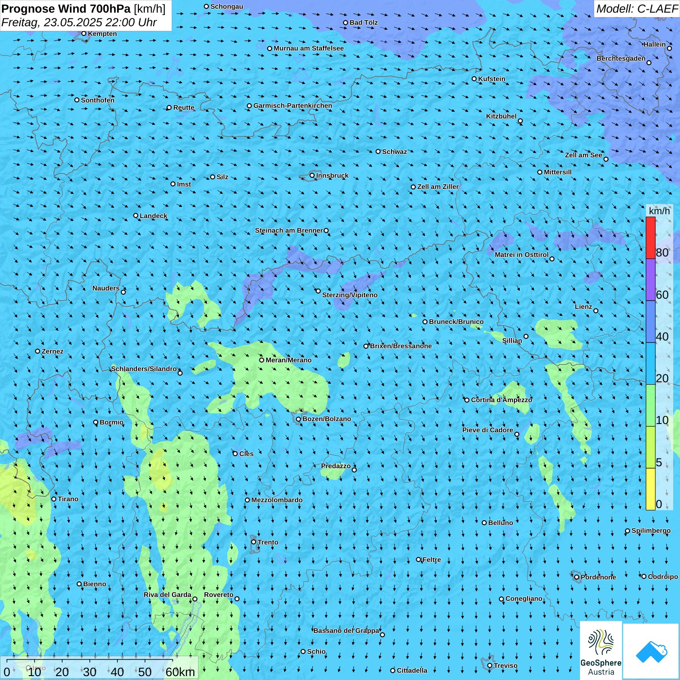Click the Zell am See label
The height and width of the screenshot is (680, 680).
click(583, 155)
